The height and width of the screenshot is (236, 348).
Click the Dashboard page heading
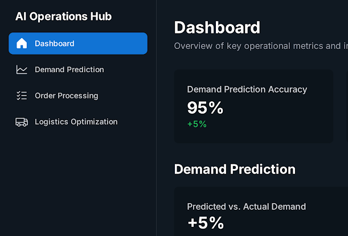point(217,27)
